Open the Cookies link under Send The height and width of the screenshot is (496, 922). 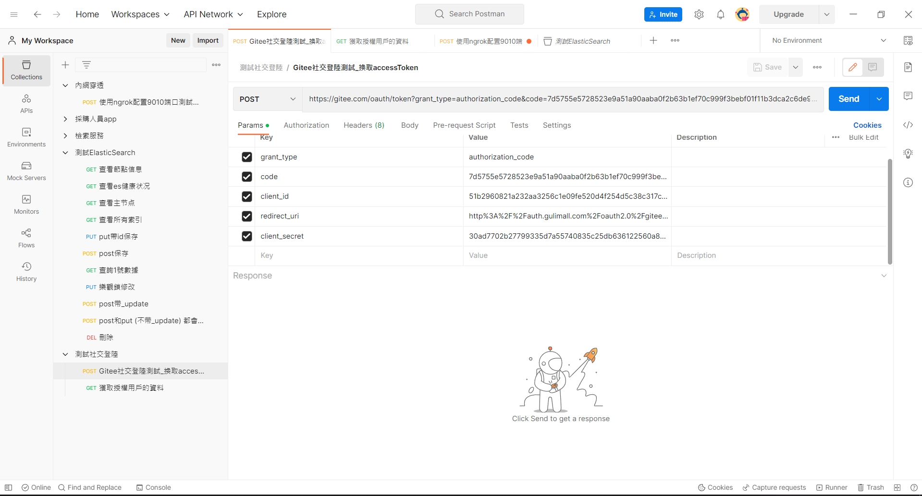coord(867,125)
